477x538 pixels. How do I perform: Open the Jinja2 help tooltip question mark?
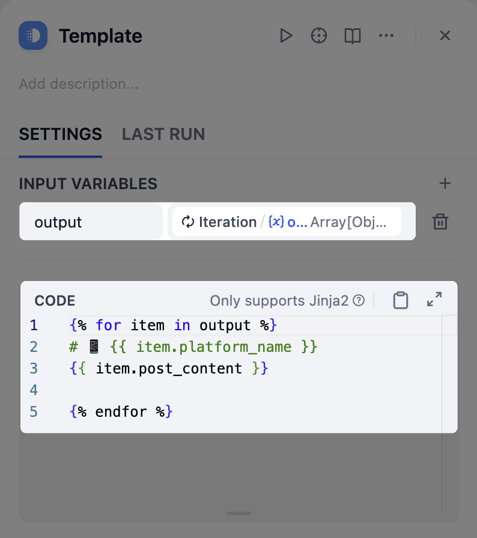click(x=359, y=300)
